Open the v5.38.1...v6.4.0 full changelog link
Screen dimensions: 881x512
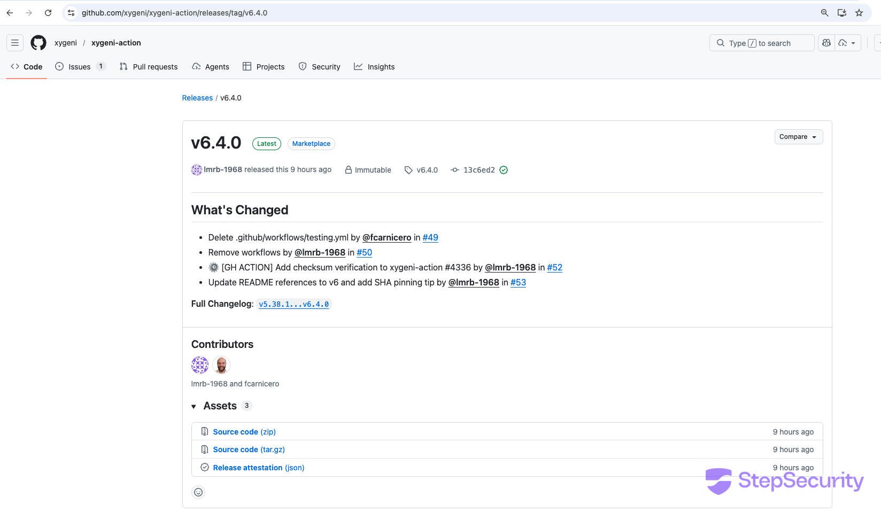(294, 304)
